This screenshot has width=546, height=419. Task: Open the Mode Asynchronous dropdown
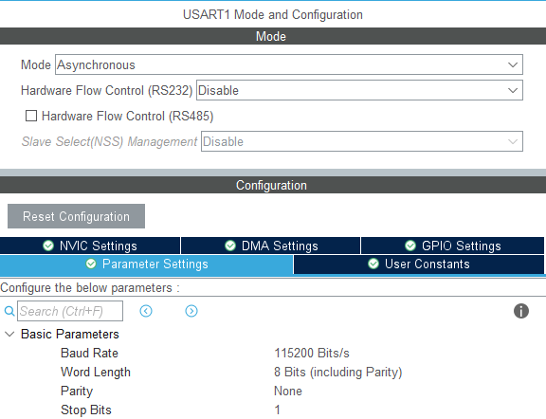click(x=289, y=64)
